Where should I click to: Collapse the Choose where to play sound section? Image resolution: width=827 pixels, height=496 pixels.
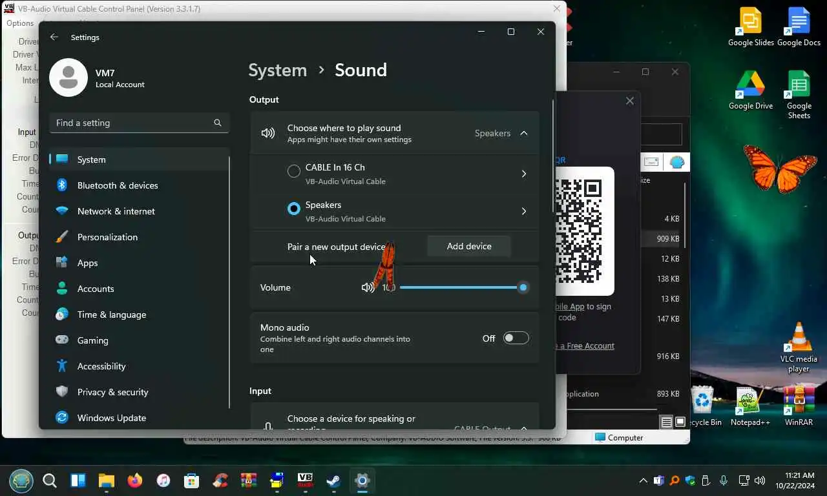tap(524, 133)
